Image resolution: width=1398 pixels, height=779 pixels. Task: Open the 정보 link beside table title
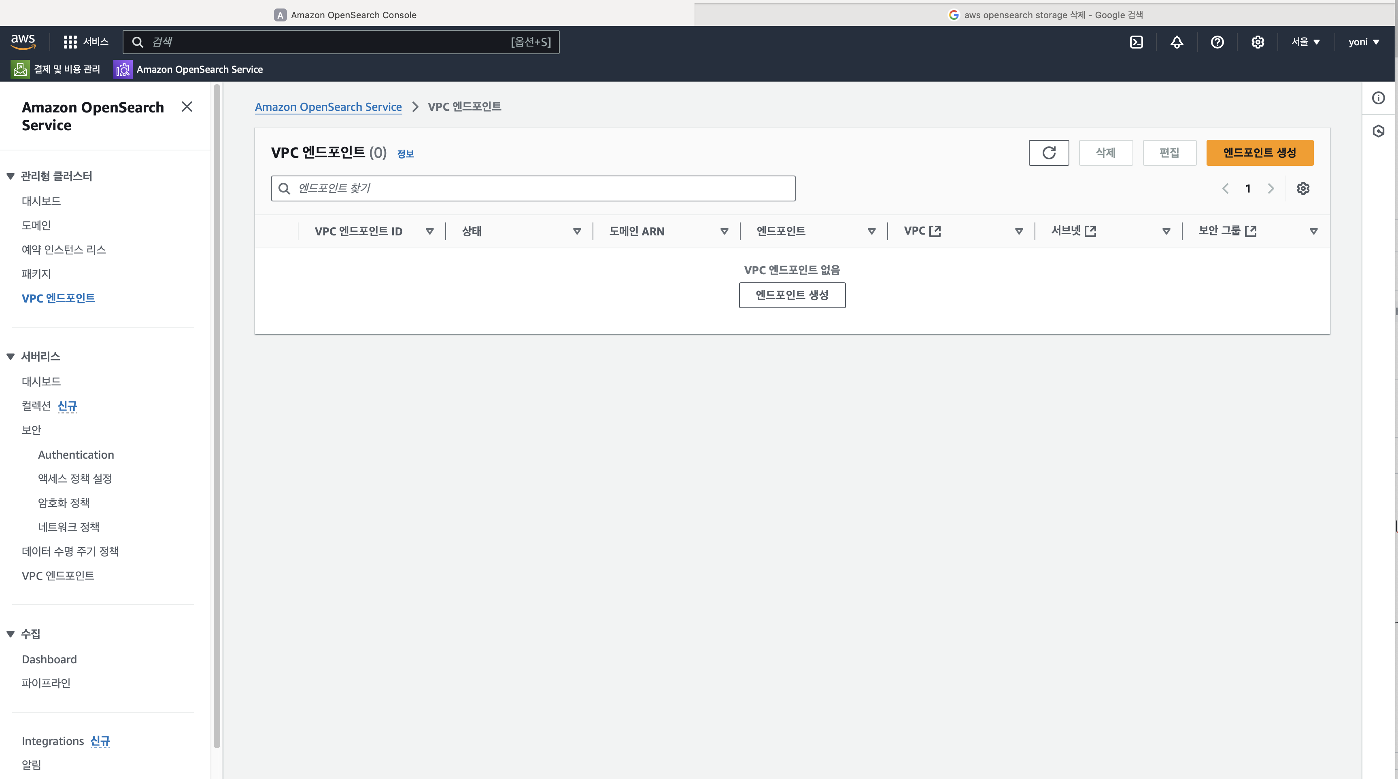pos(406,154)
